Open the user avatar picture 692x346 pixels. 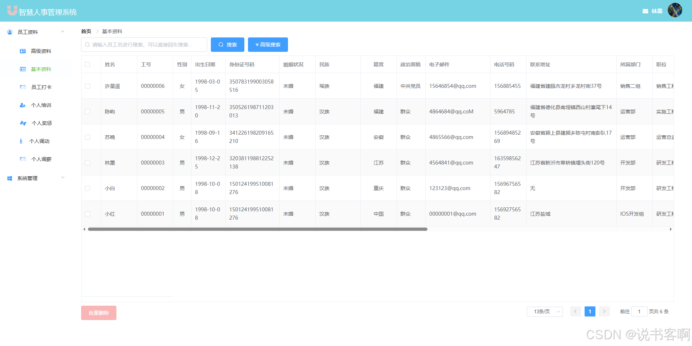pyautogui.click(x=675, y=10)
